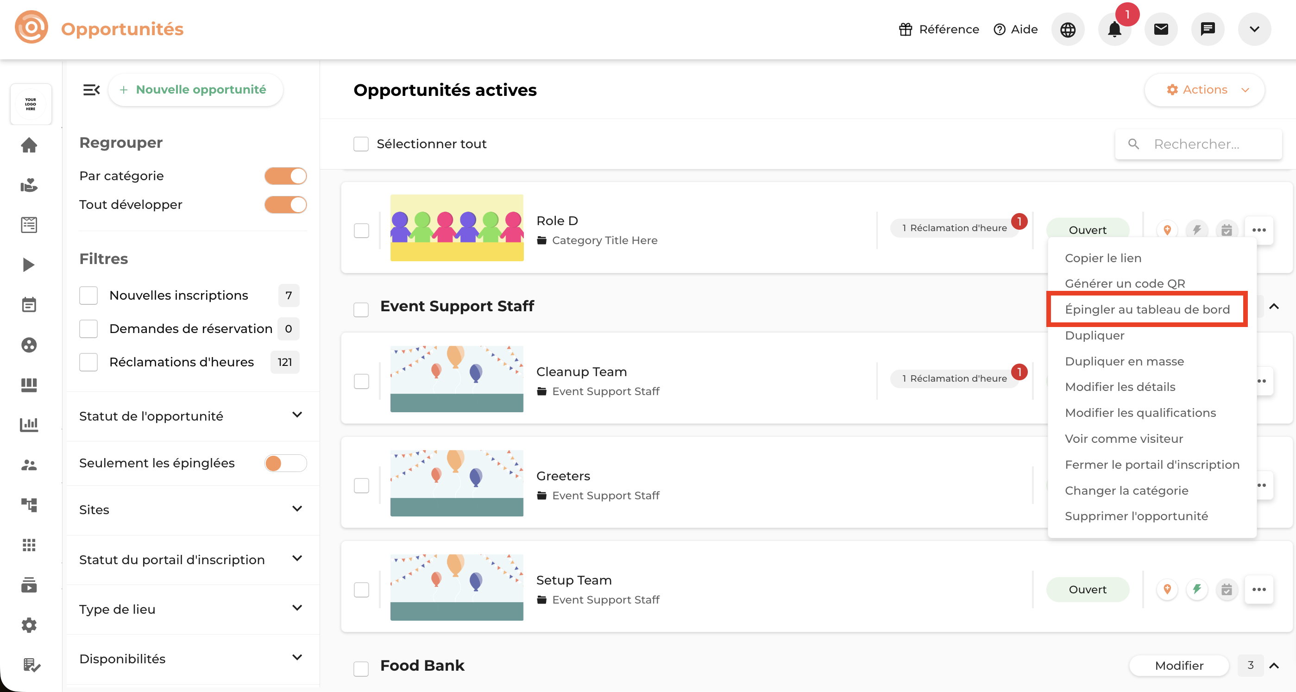Open the mail envelope icon
Viewport: 1296px width, 692px height.
(x=1161, y=29)
